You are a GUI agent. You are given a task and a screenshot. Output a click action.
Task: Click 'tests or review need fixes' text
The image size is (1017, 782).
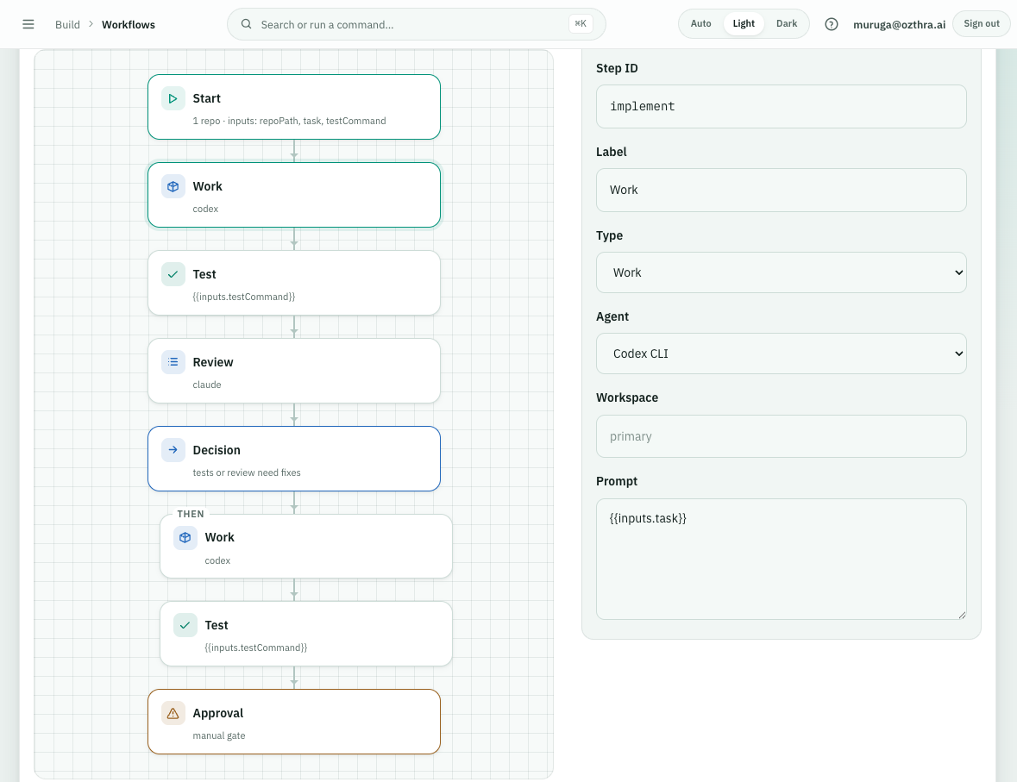coord(247,472)
